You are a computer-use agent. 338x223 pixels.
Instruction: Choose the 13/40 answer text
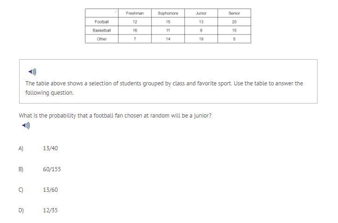[50, 148]
